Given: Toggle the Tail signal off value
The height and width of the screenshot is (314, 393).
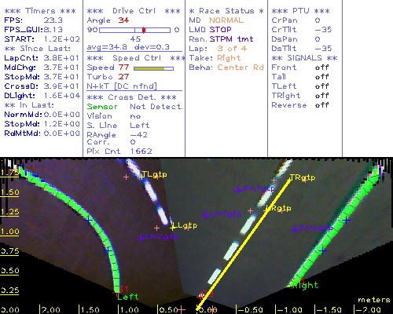Looking at the screenshot, I should (321, 77).
